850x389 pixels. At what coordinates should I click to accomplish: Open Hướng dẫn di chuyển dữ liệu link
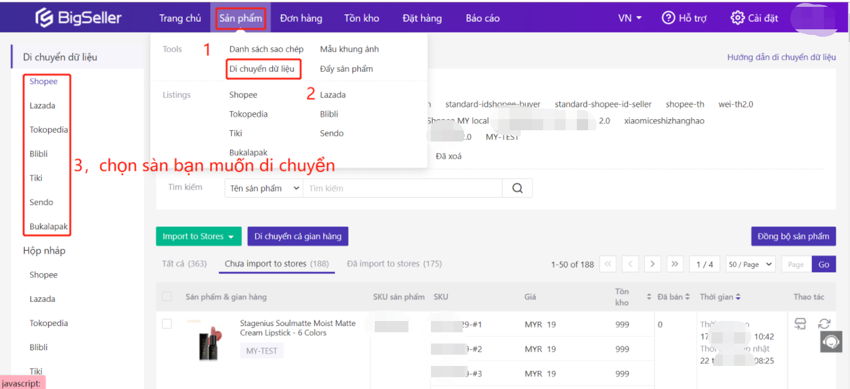point(781,57)
